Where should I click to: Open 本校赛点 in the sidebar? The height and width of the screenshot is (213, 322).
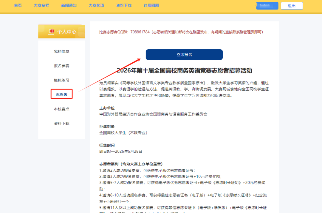click(x=61, y=109)
